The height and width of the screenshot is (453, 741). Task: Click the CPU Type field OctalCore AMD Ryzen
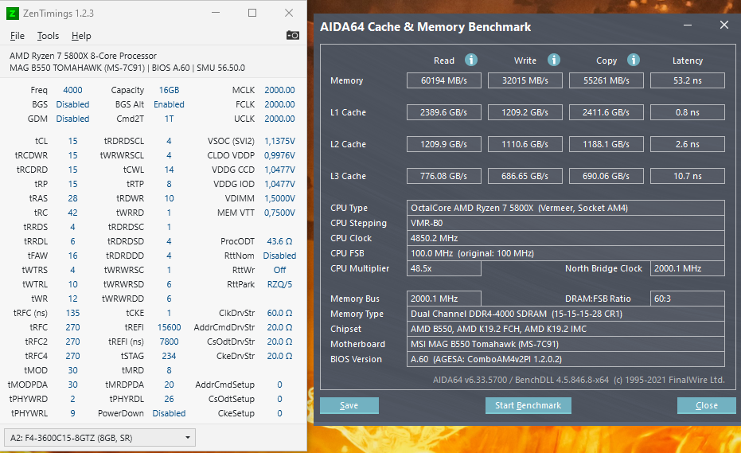pyautogui.click(x=566, y=208)
